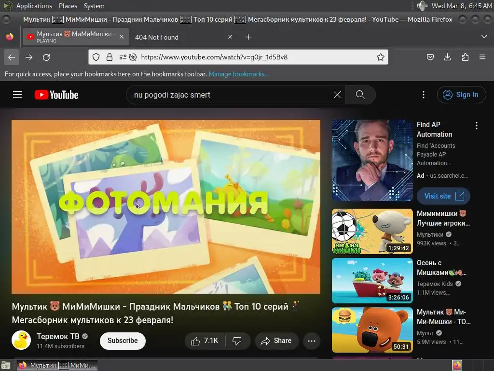Click the Firefox address bar URL

214,57
